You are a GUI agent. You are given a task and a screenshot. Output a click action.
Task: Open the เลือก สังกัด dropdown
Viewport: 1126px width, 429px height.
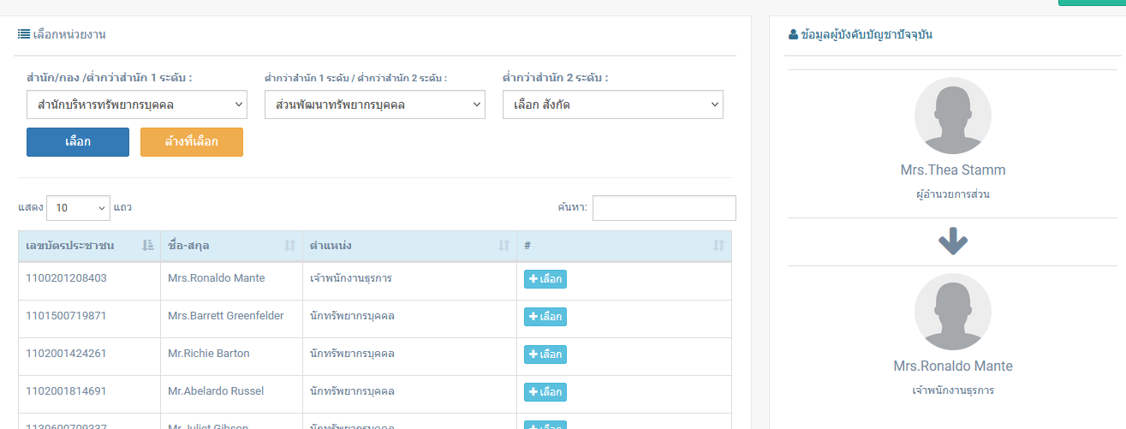613,105
